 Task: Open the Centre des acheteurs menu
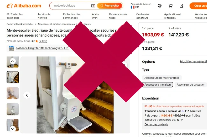(143, 16)
